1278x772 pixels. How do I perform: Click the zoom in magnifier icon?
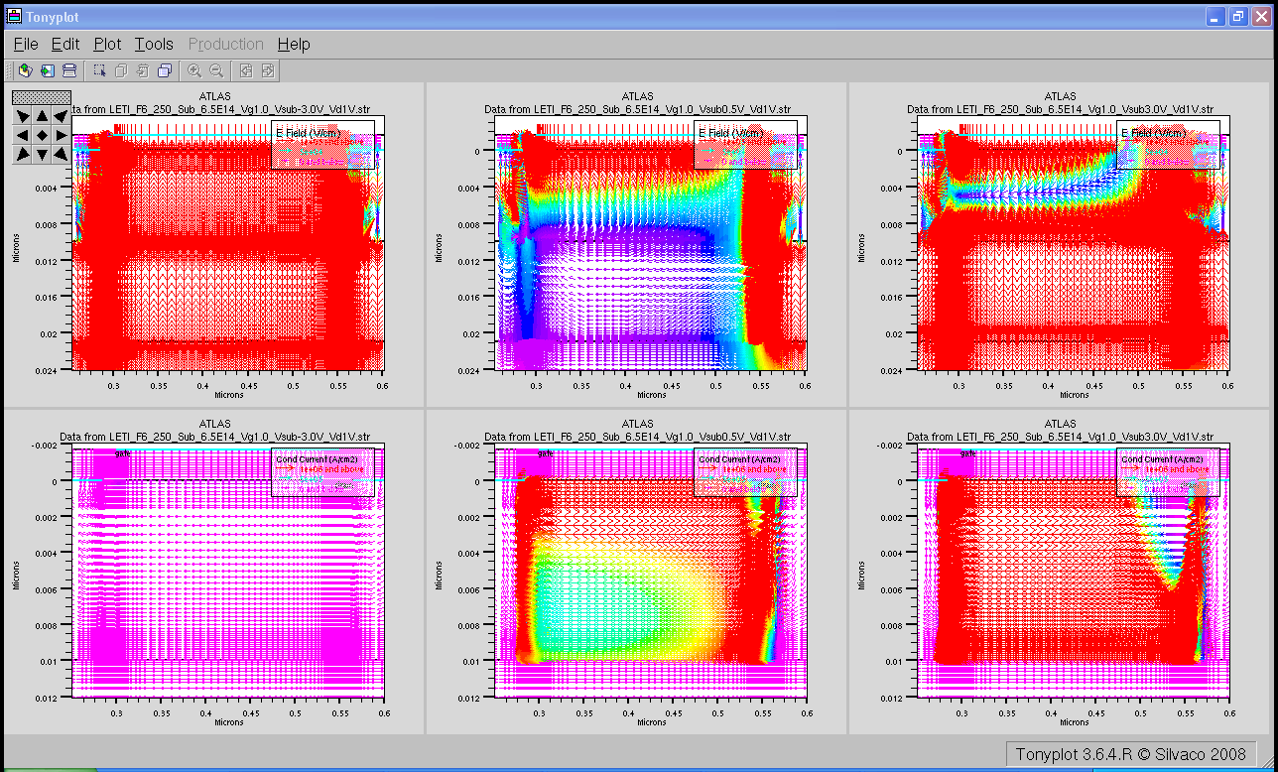coord(194,70)
